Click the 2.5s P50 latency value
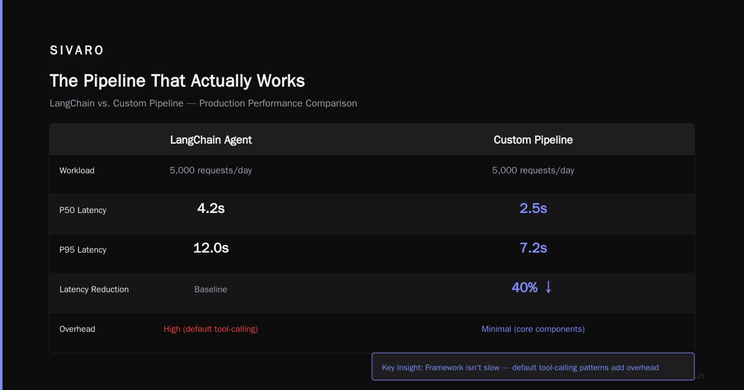 coord(533,209)
